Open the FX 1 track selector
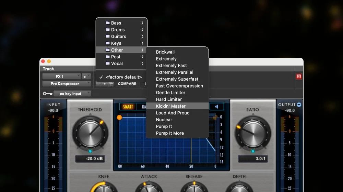 click(61, 77)
